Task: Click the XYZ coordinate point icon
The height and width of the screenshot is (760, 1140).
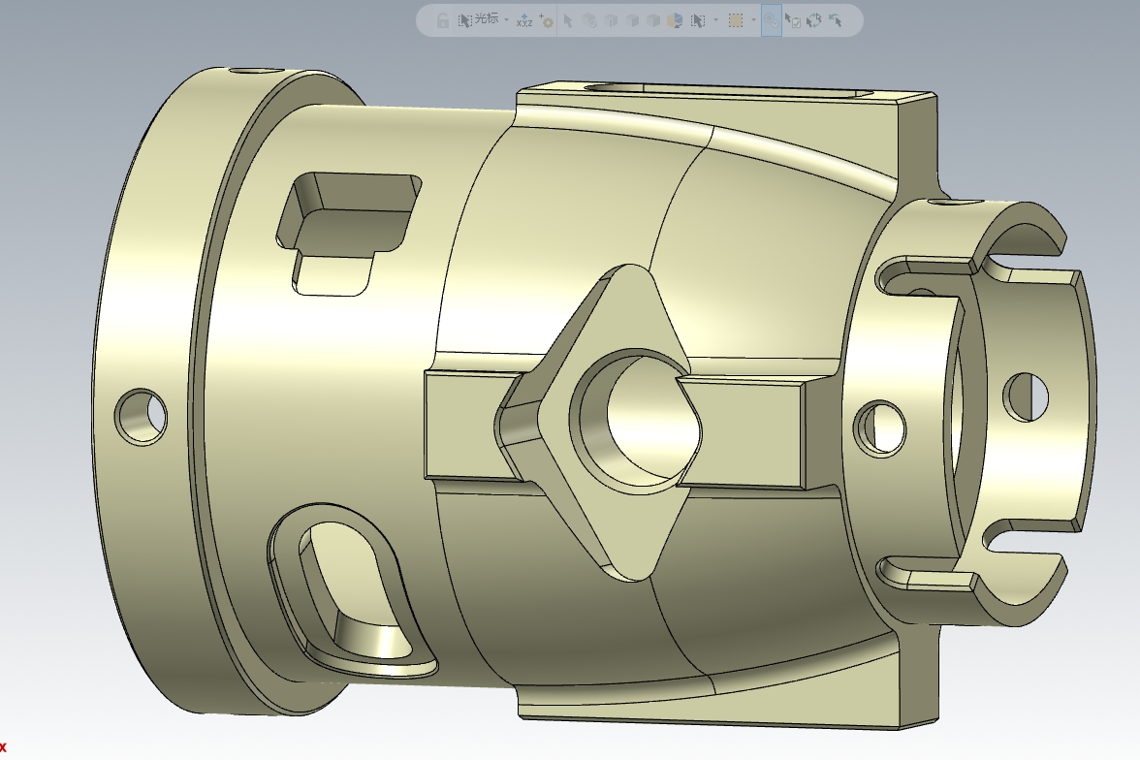Action: [x=524, y=20]
